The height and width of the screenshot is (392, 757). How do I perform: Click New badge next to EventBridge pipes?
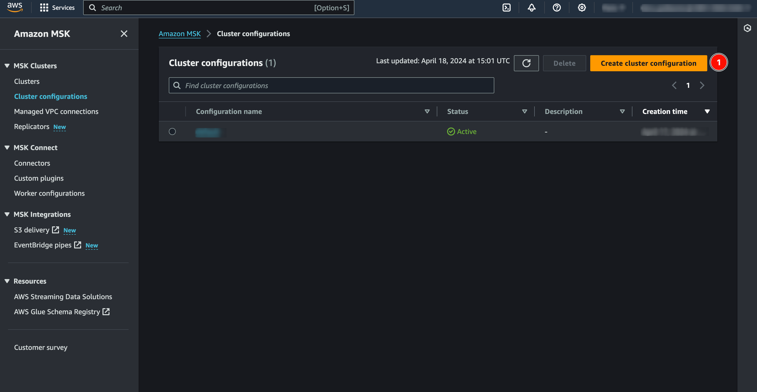[x=92, y=245]
